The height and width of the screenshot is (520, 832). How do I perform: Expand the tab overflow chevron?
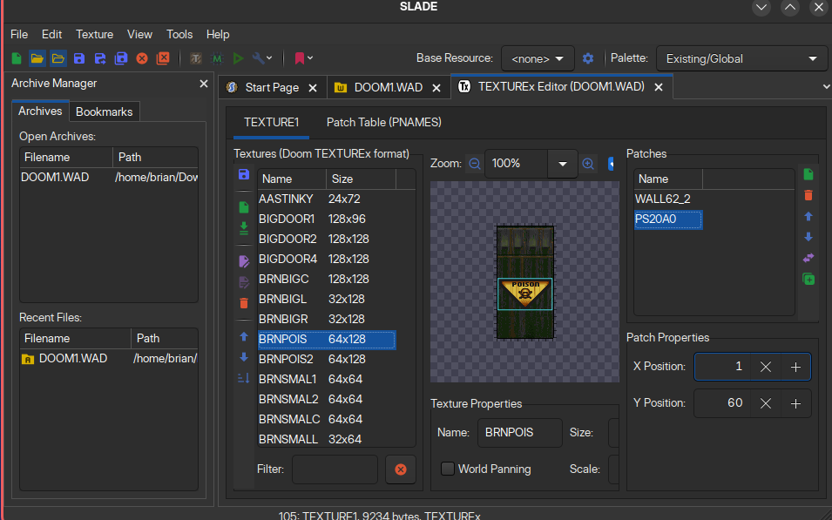point(826,87)
